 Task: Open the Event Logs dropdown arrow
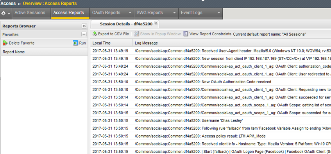coord(219,13)
